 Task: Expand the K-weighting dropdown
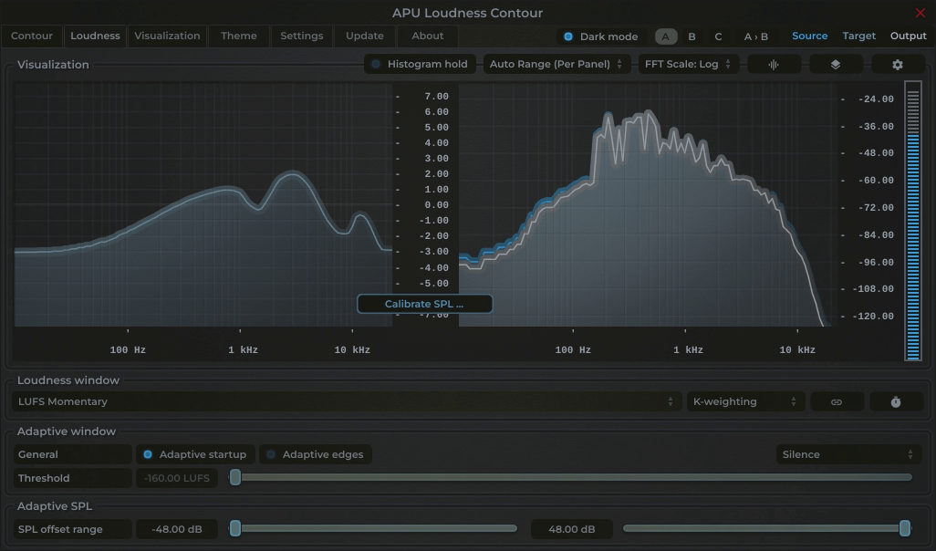pyautogui.click(x=744, y=401)
